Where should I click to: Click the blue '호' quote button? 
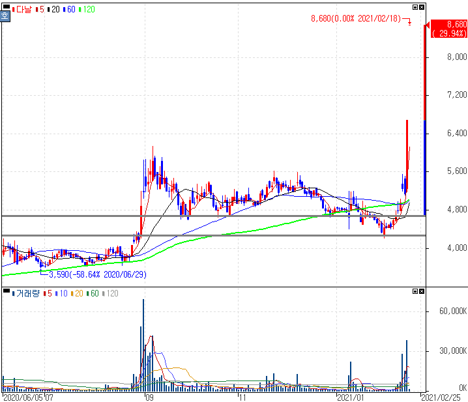coord(5,16)
